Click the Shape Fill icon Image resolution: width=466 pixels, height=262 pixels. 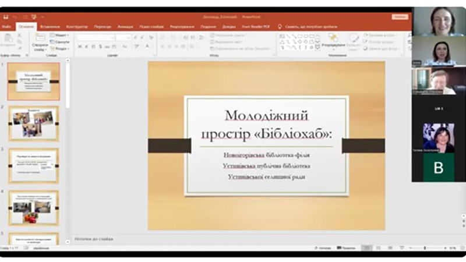click(366, 35)
